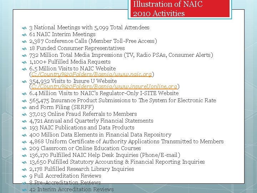Click 'and Form Filing (SERFF)' text

pos(61,107)
